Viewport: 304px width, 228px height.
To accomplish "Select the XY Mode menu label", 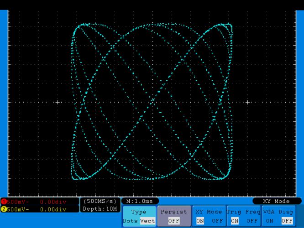I will pos(209,212).
